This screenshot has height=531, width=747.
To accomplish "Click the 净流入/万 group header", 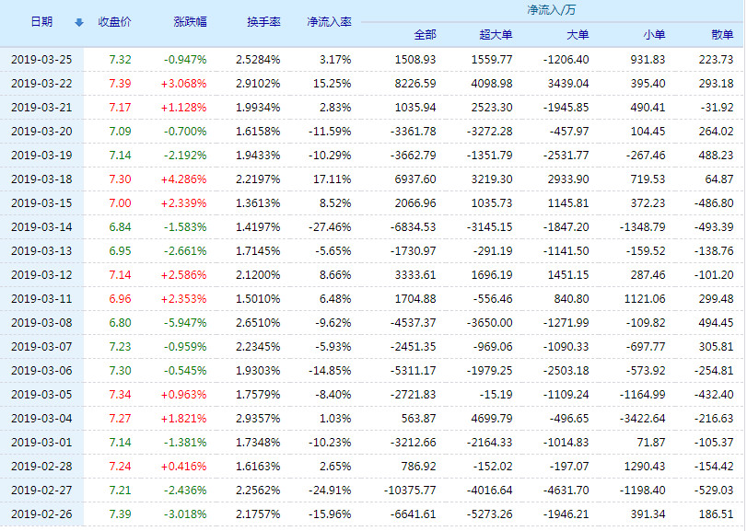I will (551, 10).
